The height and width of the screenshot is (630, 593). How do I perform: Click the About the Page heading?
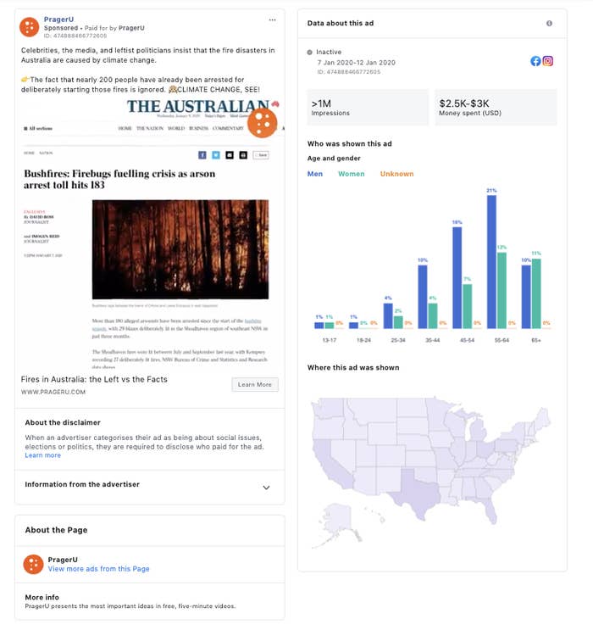pyautogui.click(x=56, y=530)
